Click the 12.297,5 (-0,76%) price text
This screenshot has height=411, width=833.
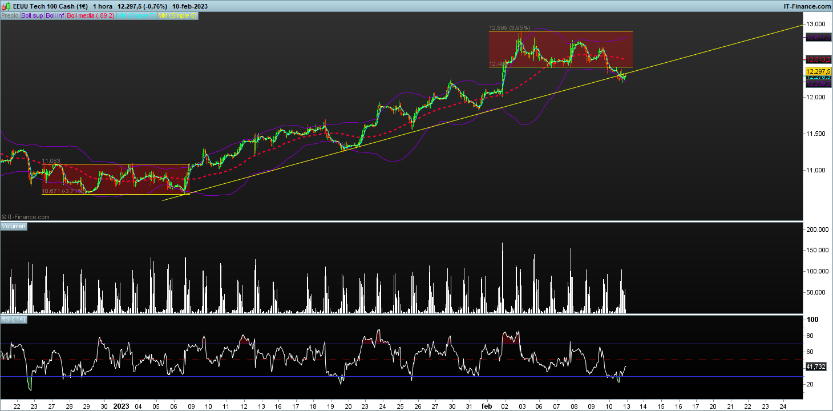tap(141, 6)
